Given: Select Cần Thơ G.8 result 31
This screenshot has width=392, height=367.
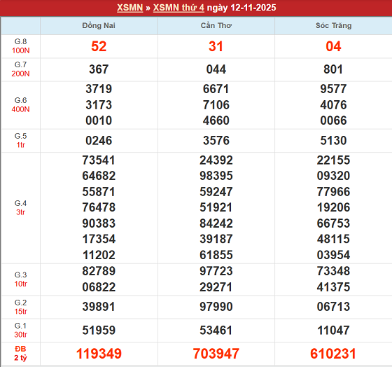Looking at the screenshot, I should 216,46.
